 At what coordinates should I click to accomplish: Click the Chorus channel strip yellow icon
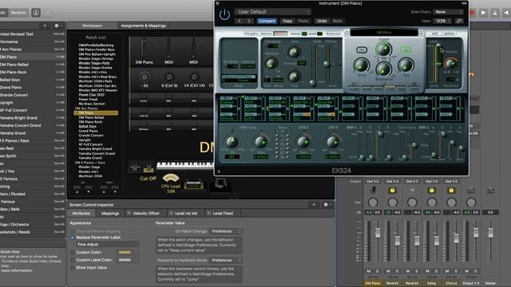click(451, 191)
